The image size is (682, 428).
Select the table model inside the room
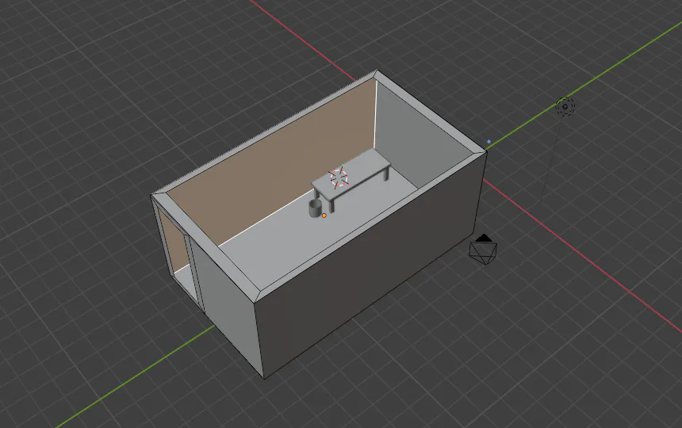pos(351,179)
